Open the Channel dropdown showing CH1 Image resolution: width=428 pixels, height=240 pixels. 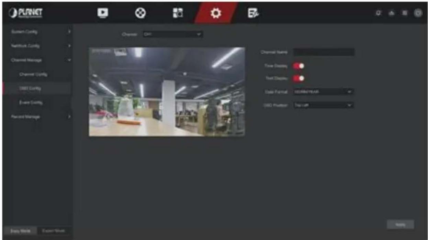[172, 34]
